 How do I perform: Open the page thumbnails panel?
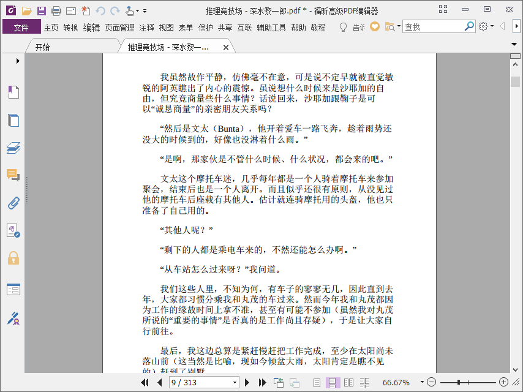point(13,120)
